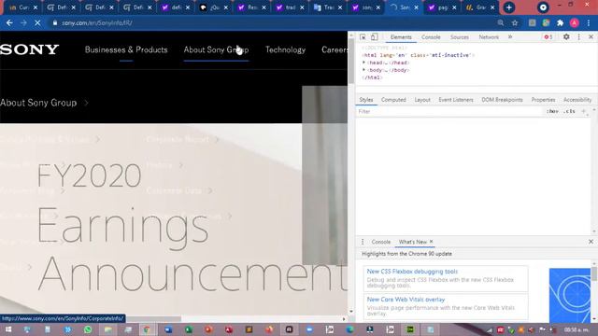Switch to the Elements tab

(401, 37)
